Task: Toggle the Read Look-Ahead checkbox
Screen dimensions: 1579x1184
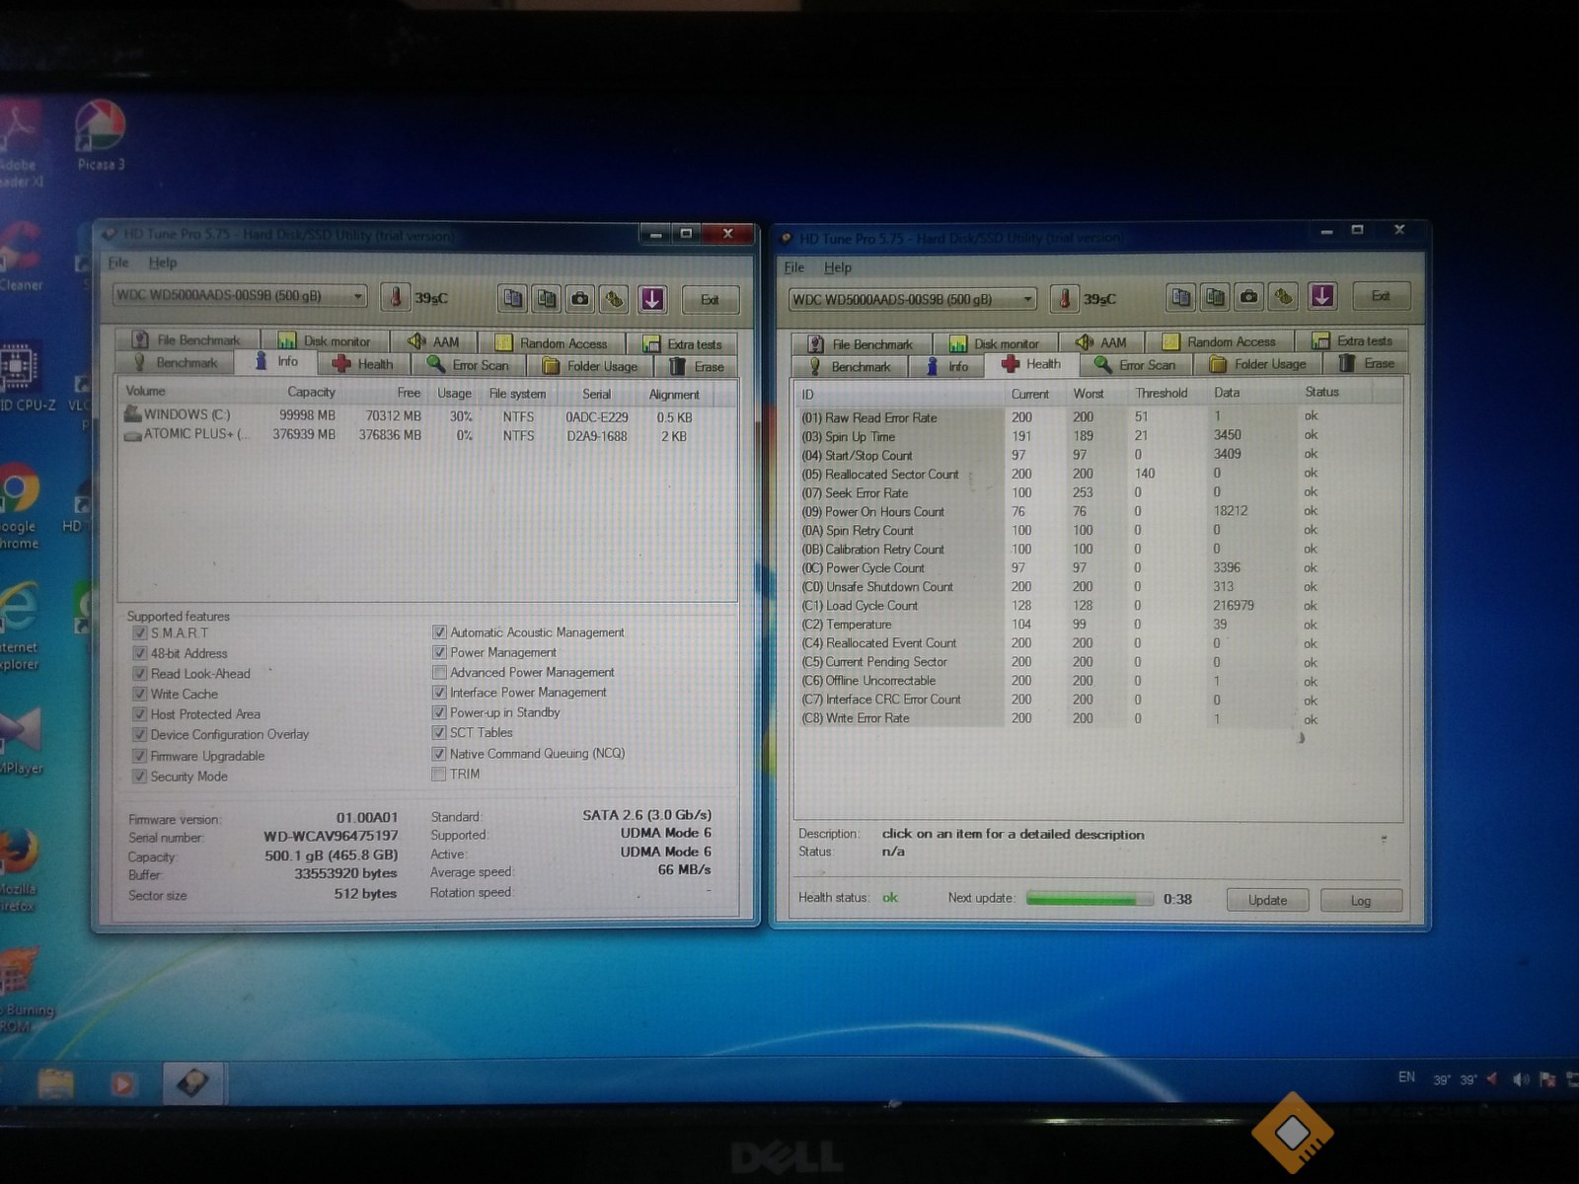Action: [139, 673]
